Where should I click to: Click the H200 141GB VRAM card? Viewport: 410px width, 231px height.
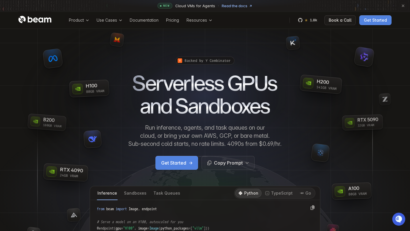(x=321, y=84)
